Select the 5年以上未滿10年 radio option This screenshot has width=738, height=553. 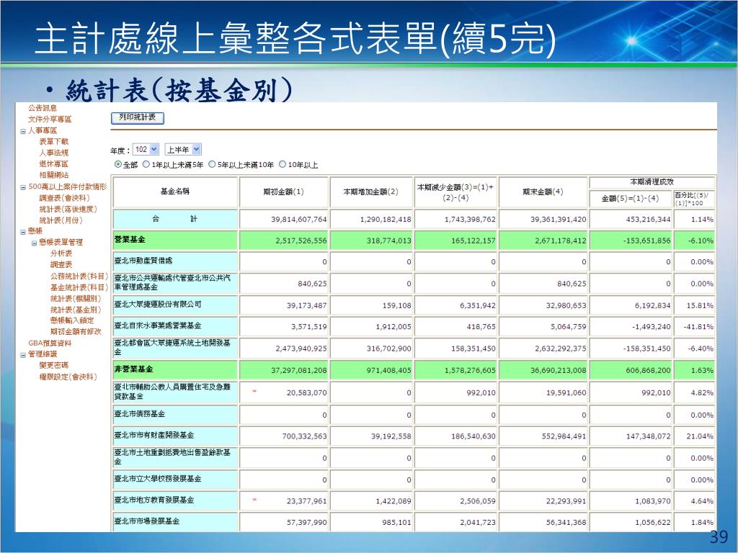coord(212,165)
